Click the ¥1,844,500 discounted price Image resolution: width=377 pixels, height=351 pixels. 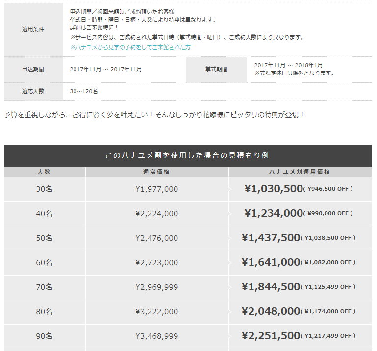tap(271, 287)
